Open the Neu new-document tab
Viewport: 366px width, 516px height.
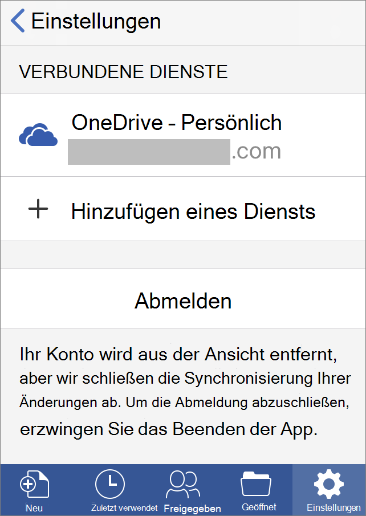click(x=35, y=490)
